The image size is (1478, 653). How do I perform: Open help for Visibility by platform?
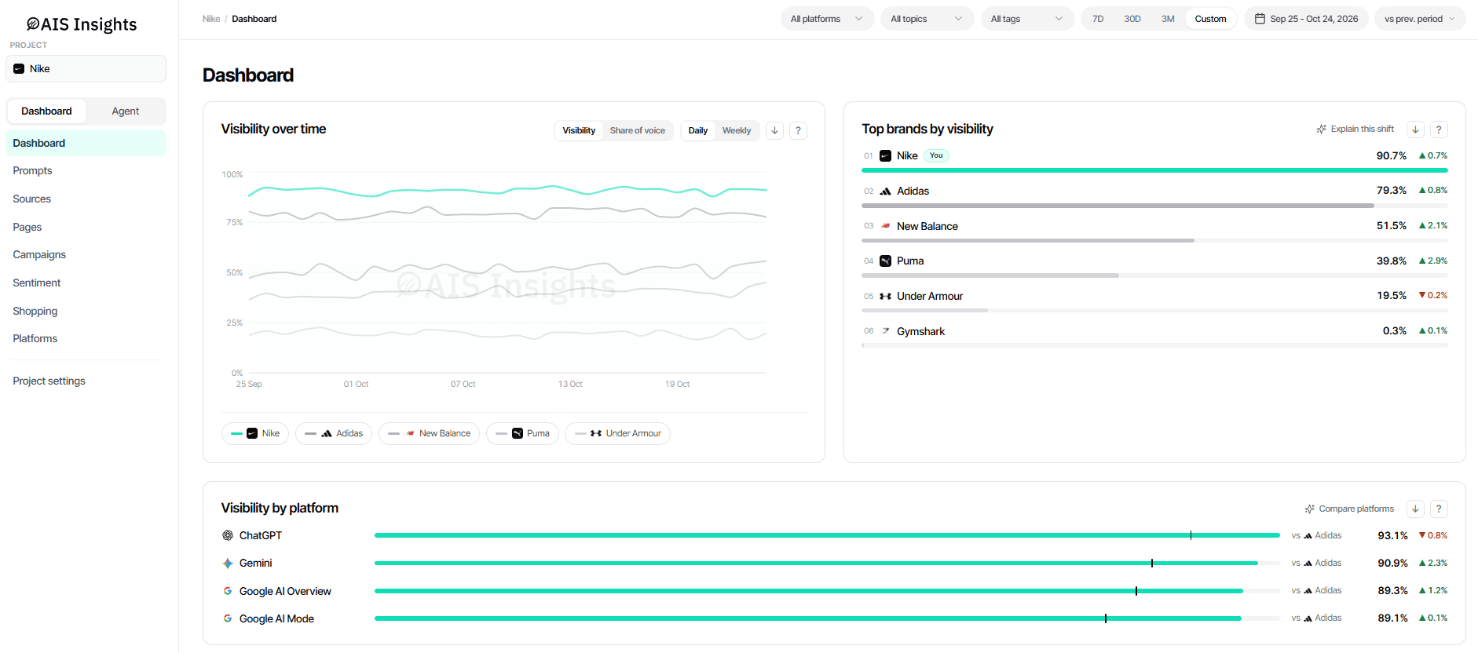click(x=1439, y=509)
